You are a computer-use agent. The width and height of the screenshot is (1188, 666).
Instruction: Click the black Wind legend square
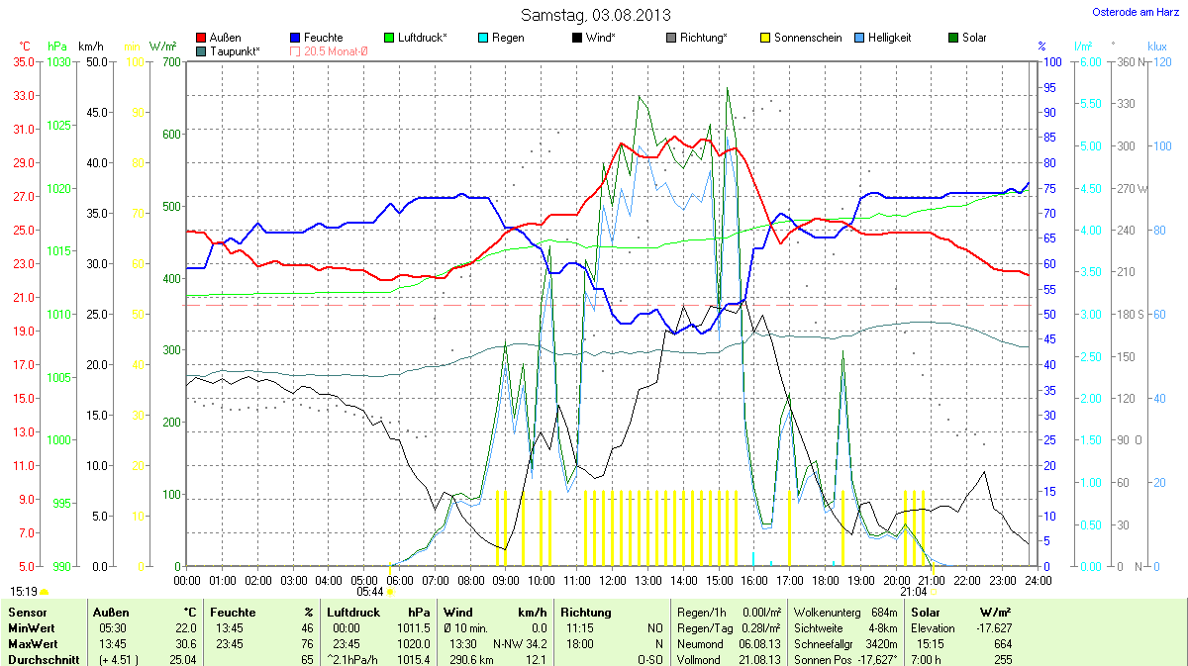577,38
